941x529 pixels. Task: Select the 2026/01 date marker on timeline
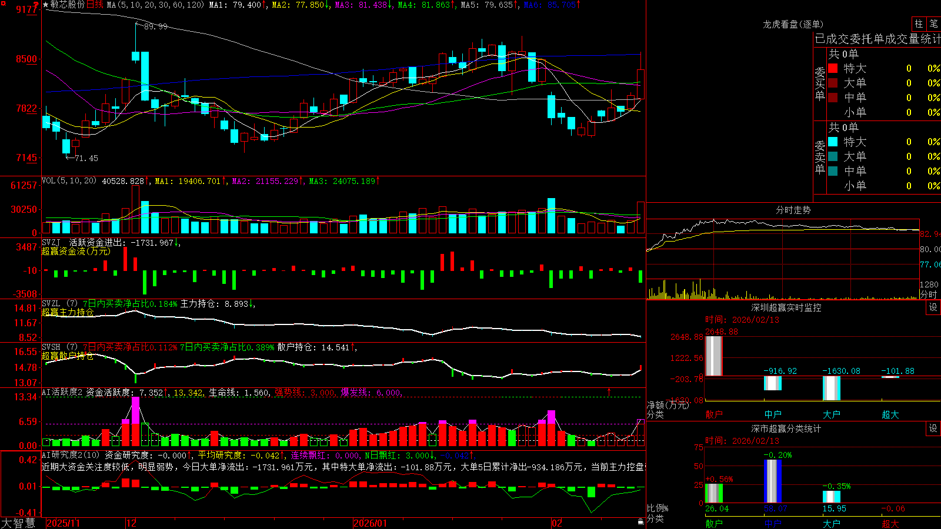(x=370, y=523)
